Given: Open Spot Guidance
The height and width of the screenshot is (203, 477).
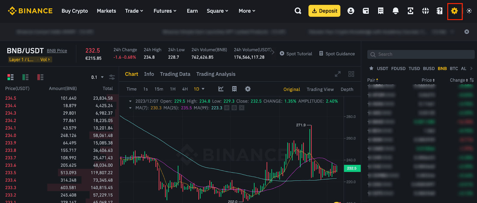Looking at the screenshot, I should pos(337,54).
